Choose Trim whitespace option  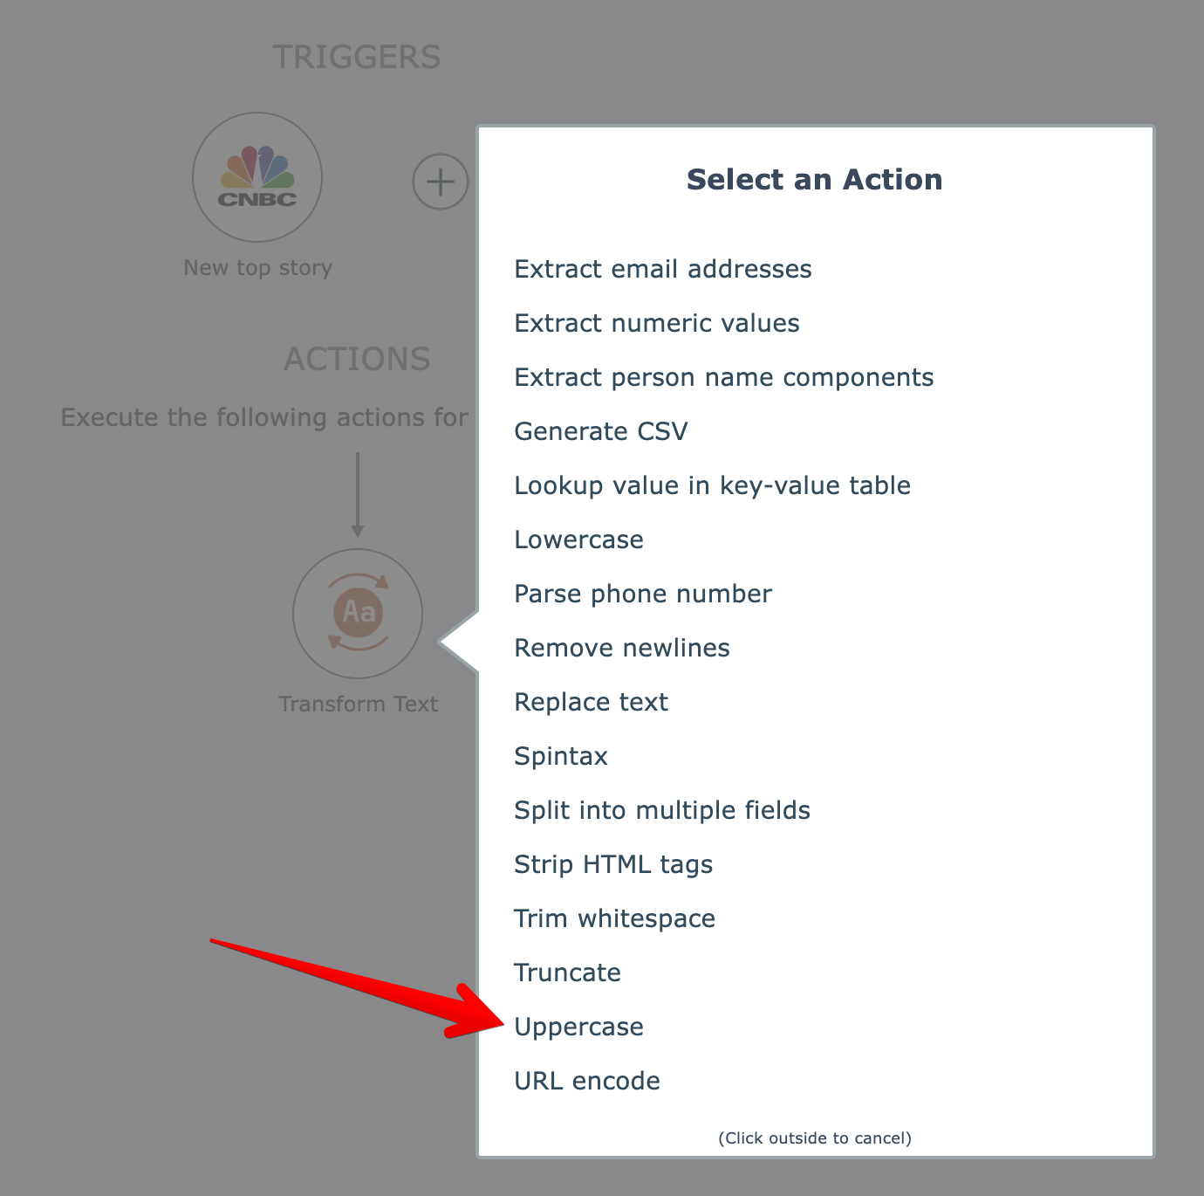614,918
